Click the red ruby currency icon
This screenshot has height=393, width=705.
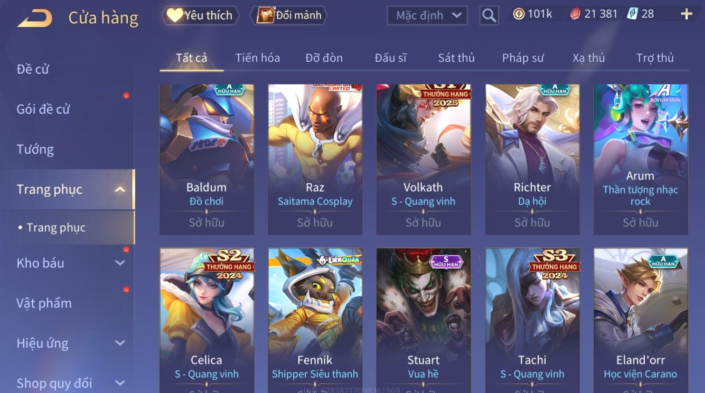click(x=576, y=14)
